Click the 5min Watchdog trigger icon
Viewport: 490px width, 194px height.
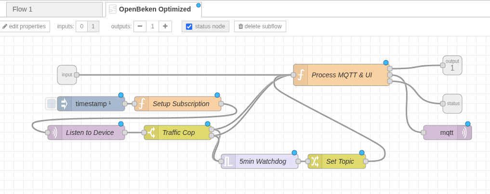[x=228, y=161]
